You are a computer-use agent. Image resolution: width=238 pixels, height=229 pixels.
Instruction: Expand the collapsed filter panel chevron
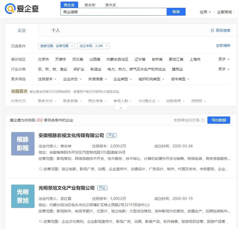(x=121, y=108)
